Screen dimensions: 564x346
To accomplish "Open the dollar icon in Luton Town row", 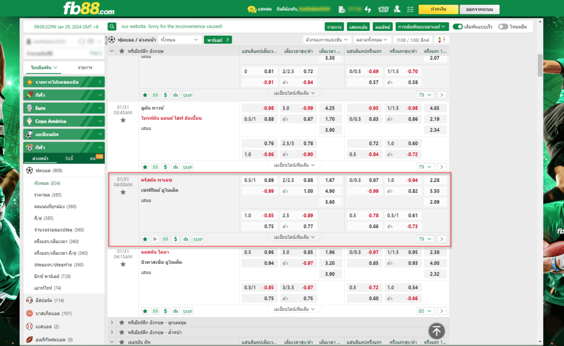I will (165, 167).
